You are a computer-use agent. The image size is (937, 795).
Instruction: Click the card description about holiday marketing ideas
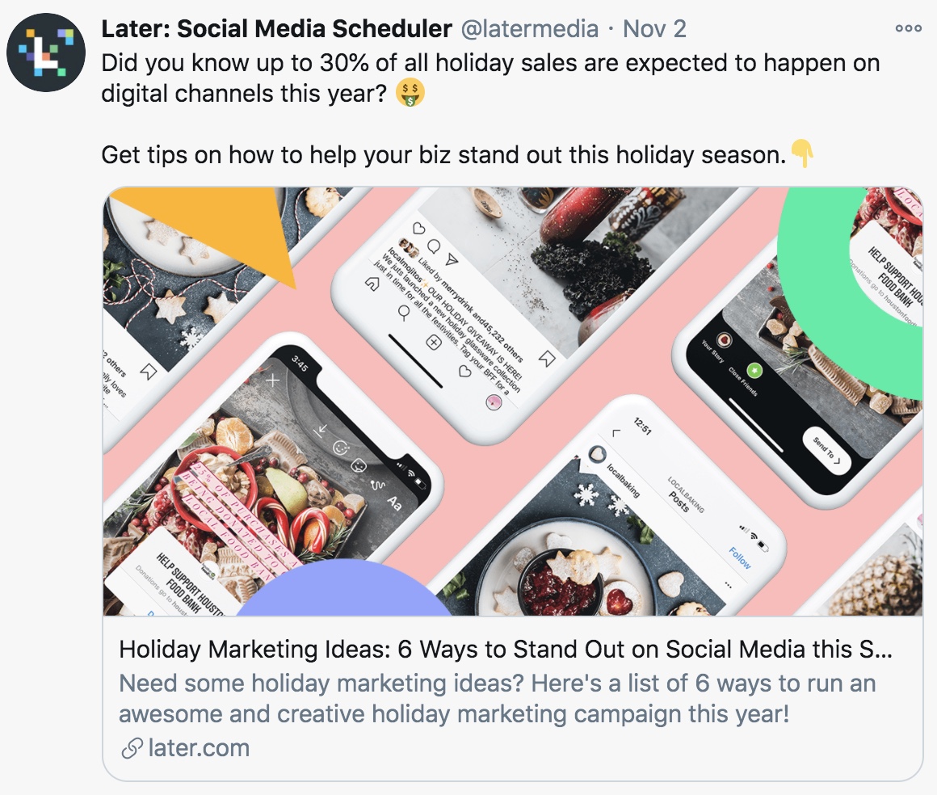pos(498,699)
